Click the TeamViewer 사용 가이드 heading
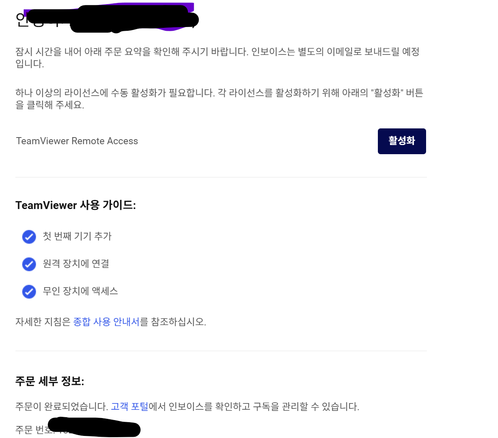 [x=76, y=205]
